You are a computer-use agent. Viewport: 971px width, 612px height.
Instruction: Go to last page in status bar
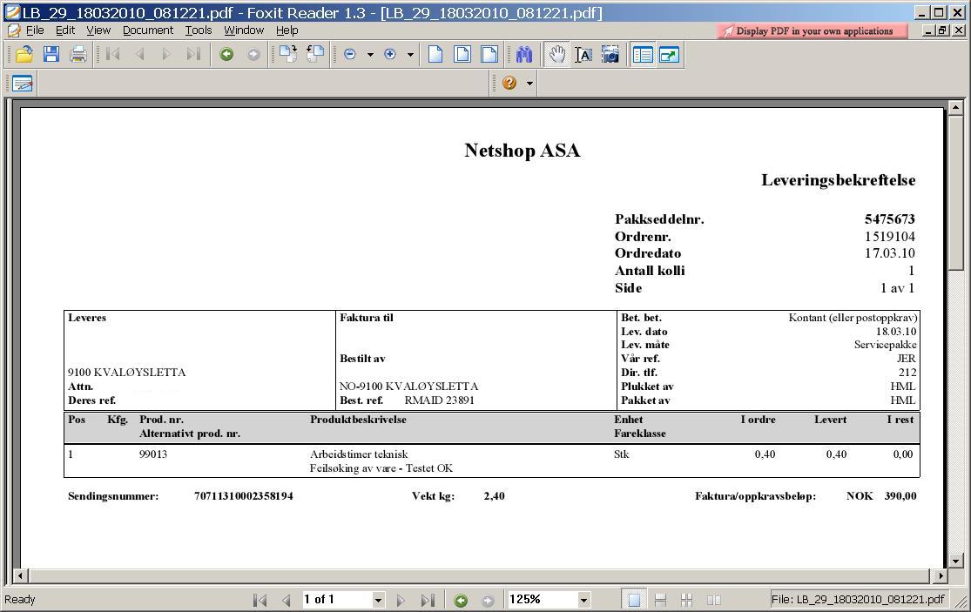click(x=428, y=600)
